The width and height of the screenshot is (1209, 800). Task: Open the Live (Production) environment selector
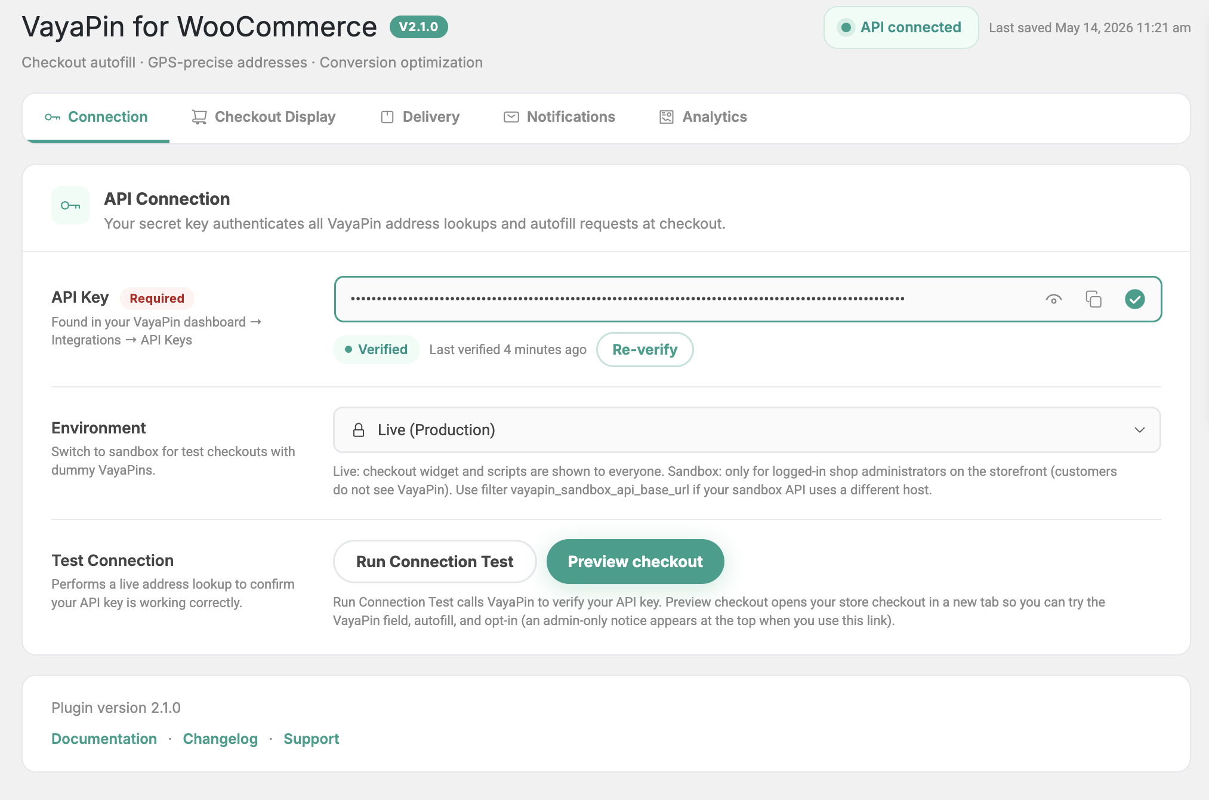click(747, 430)
